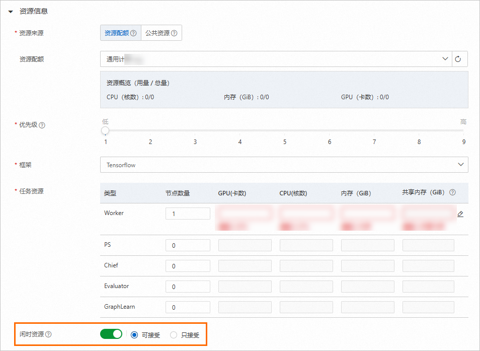Click Chief node count field
The image size is (480, 351).
point(188,266)
